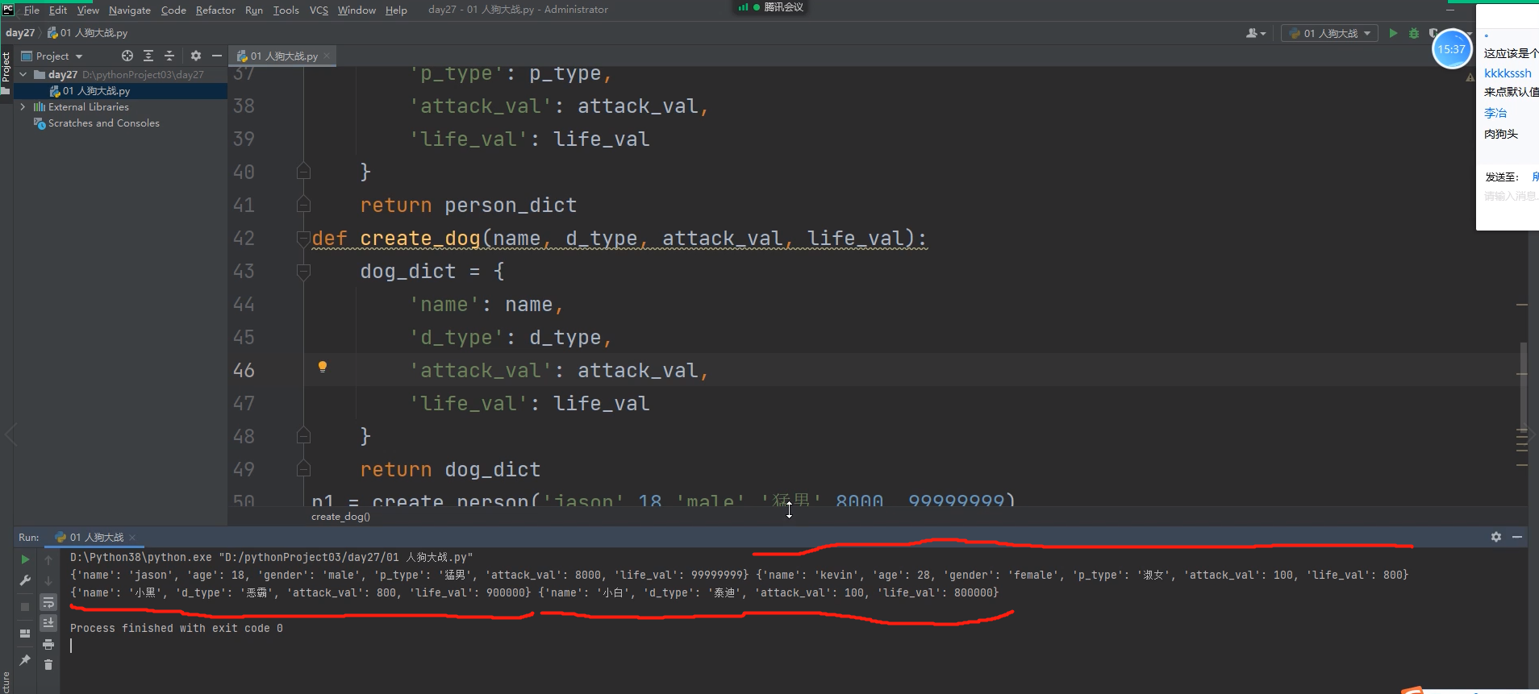The image size is (1539, 694).
Task: Toggle soft-wrap in the console
Action: pyautogui.click(x=48, y=603)
